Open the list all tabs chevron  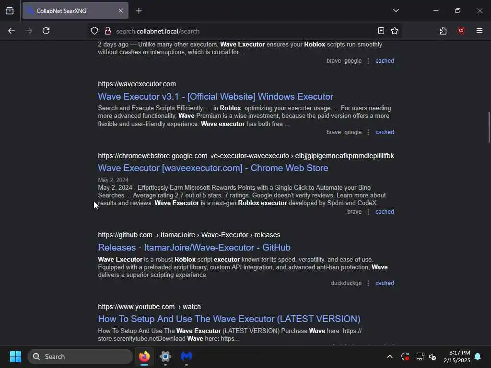tap(396, 11)
